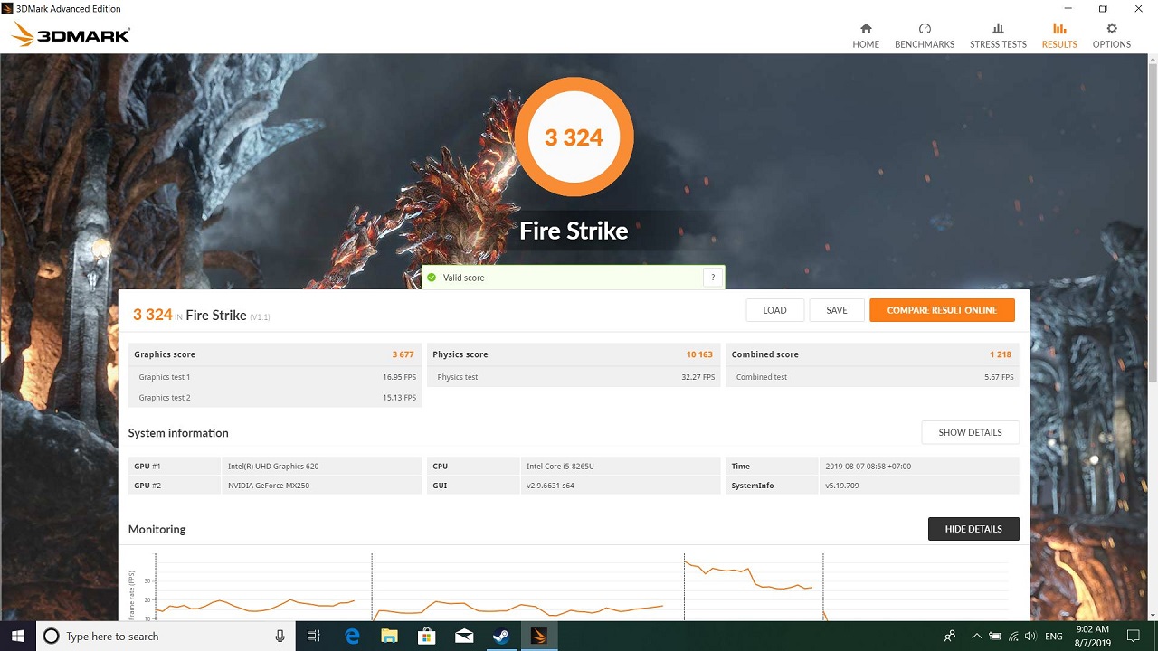Open Steam from the taskbar
Viewport: 1158px width, 651px height.
coord(501,637)
